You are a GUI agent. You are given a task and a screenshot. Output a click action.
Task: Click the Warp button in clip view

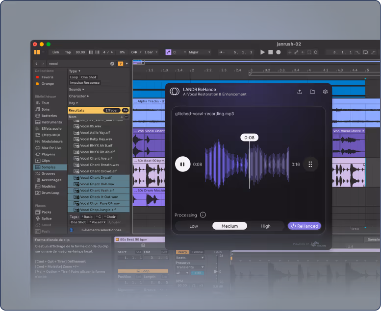pyautogui.click(x=182, y=252)
